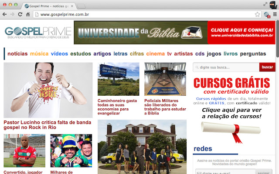
Task: Open 'Pastor Lucinho critica falta de banda' headline
Action: pos(48,125)
